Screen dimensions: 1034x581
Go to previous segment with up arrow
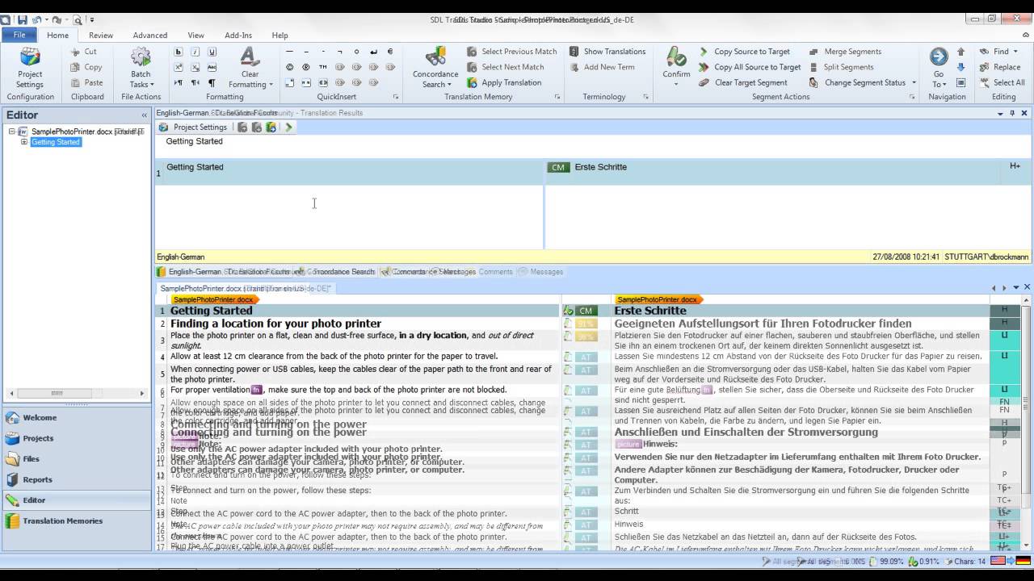coord(960,52)
